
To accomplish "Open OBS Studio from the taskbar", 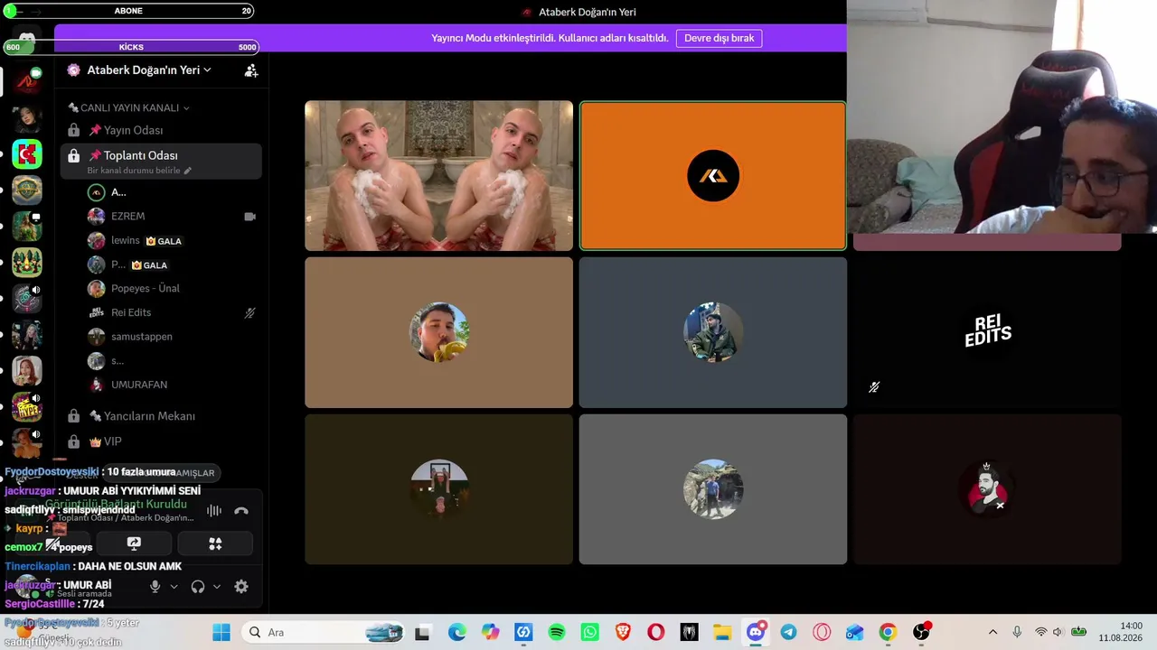I will point(921,633).
